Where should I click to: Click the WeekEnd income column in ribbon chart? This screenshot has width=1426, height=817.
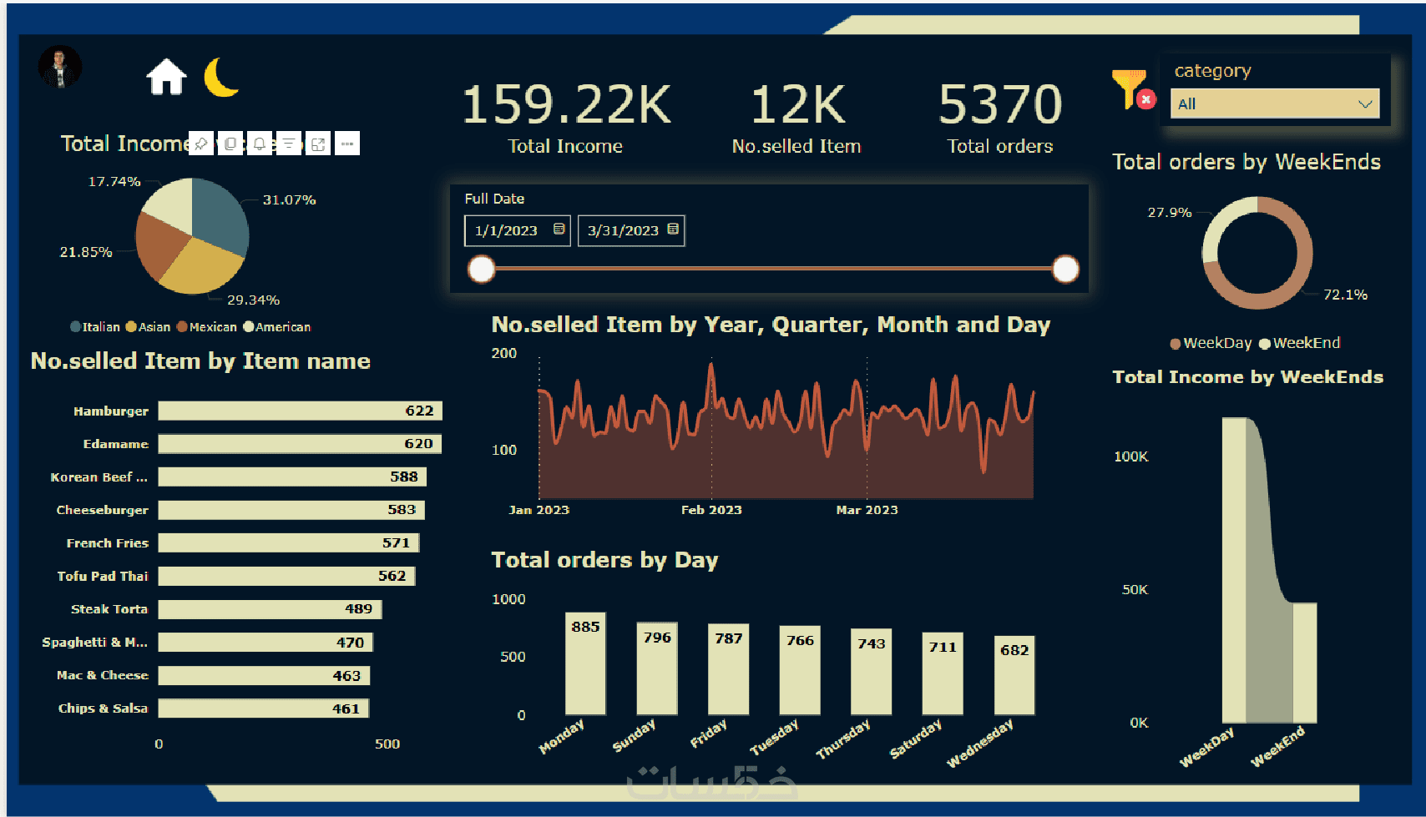click(x=1305, y=663)
